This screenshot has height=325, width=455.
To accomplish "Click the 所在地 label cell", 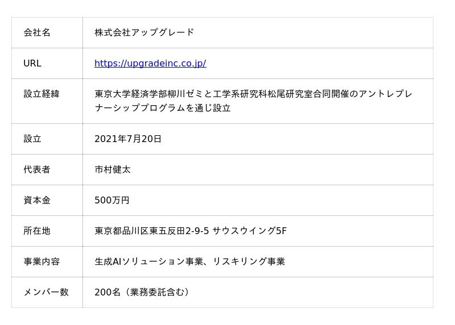I will tap(37, 231).
